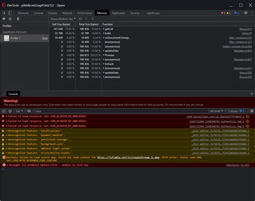This screenshot has height=201, width=255.
Task: Toggle focus selected function eye icon
Action: (80, 19)
